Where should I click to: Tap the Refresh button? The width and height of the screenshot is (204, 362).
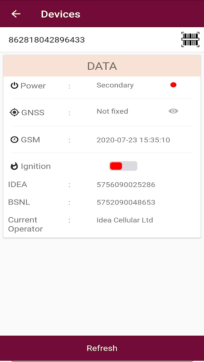tap(102, 348)
